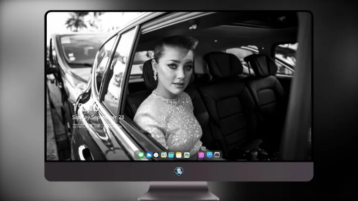358x201 pixels.
Task: Click the large clock time widget
Action: coord(85,107)
